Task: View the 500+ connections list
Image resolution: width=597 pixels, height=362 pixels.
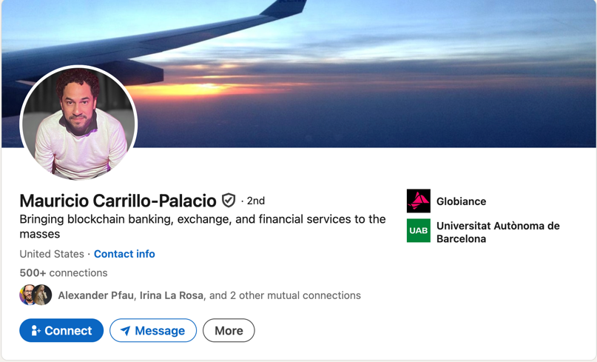Action: (64, 273)
